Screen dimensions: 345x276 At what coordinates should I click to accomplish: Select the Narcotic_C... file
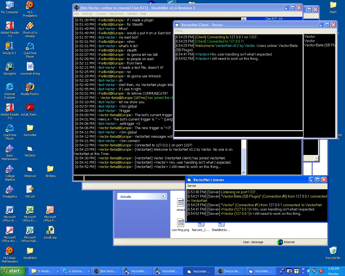[200, 227]
